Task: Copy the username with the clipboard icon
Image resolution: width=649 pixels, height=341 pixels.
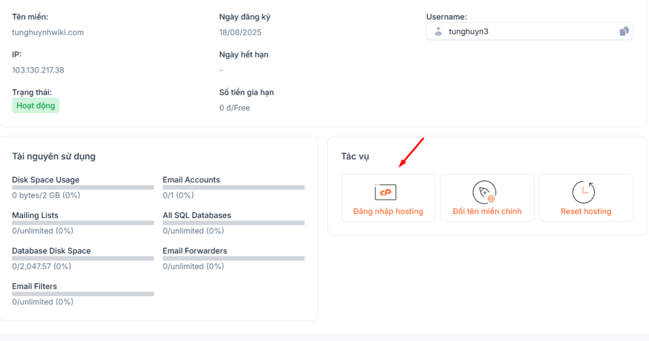Action: point(624,32)
